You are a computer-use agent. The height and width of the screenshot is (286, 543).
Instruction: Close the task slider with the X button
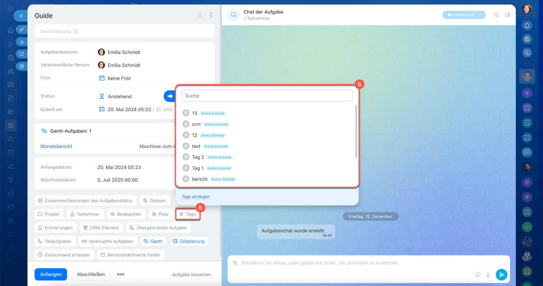tap(21, 16)
